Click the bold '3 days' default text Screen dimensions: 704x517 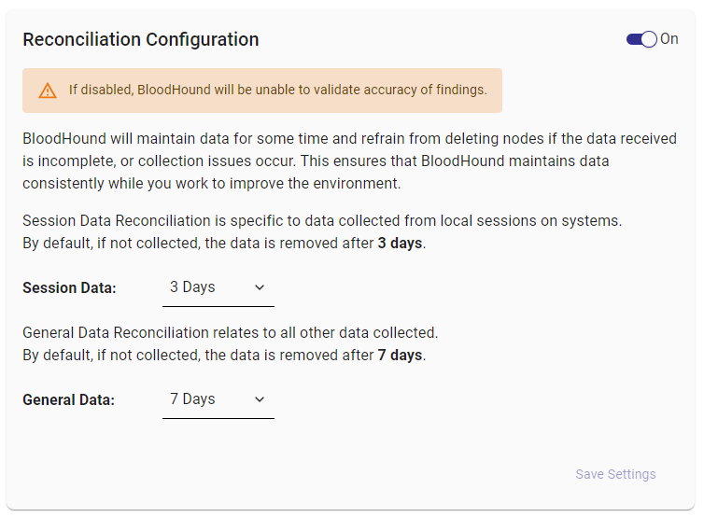click(400, 244)
